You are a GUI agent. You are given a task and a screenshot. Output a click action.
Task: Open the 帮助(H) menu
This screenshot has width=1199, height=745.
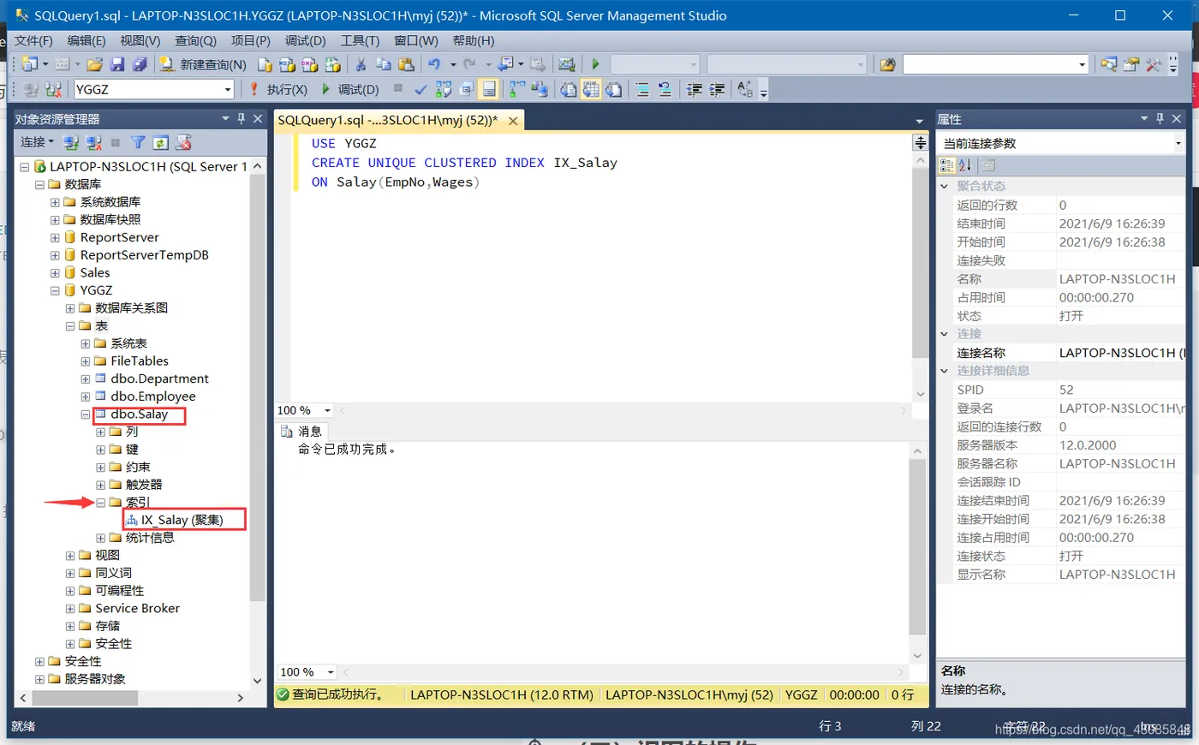474,40
